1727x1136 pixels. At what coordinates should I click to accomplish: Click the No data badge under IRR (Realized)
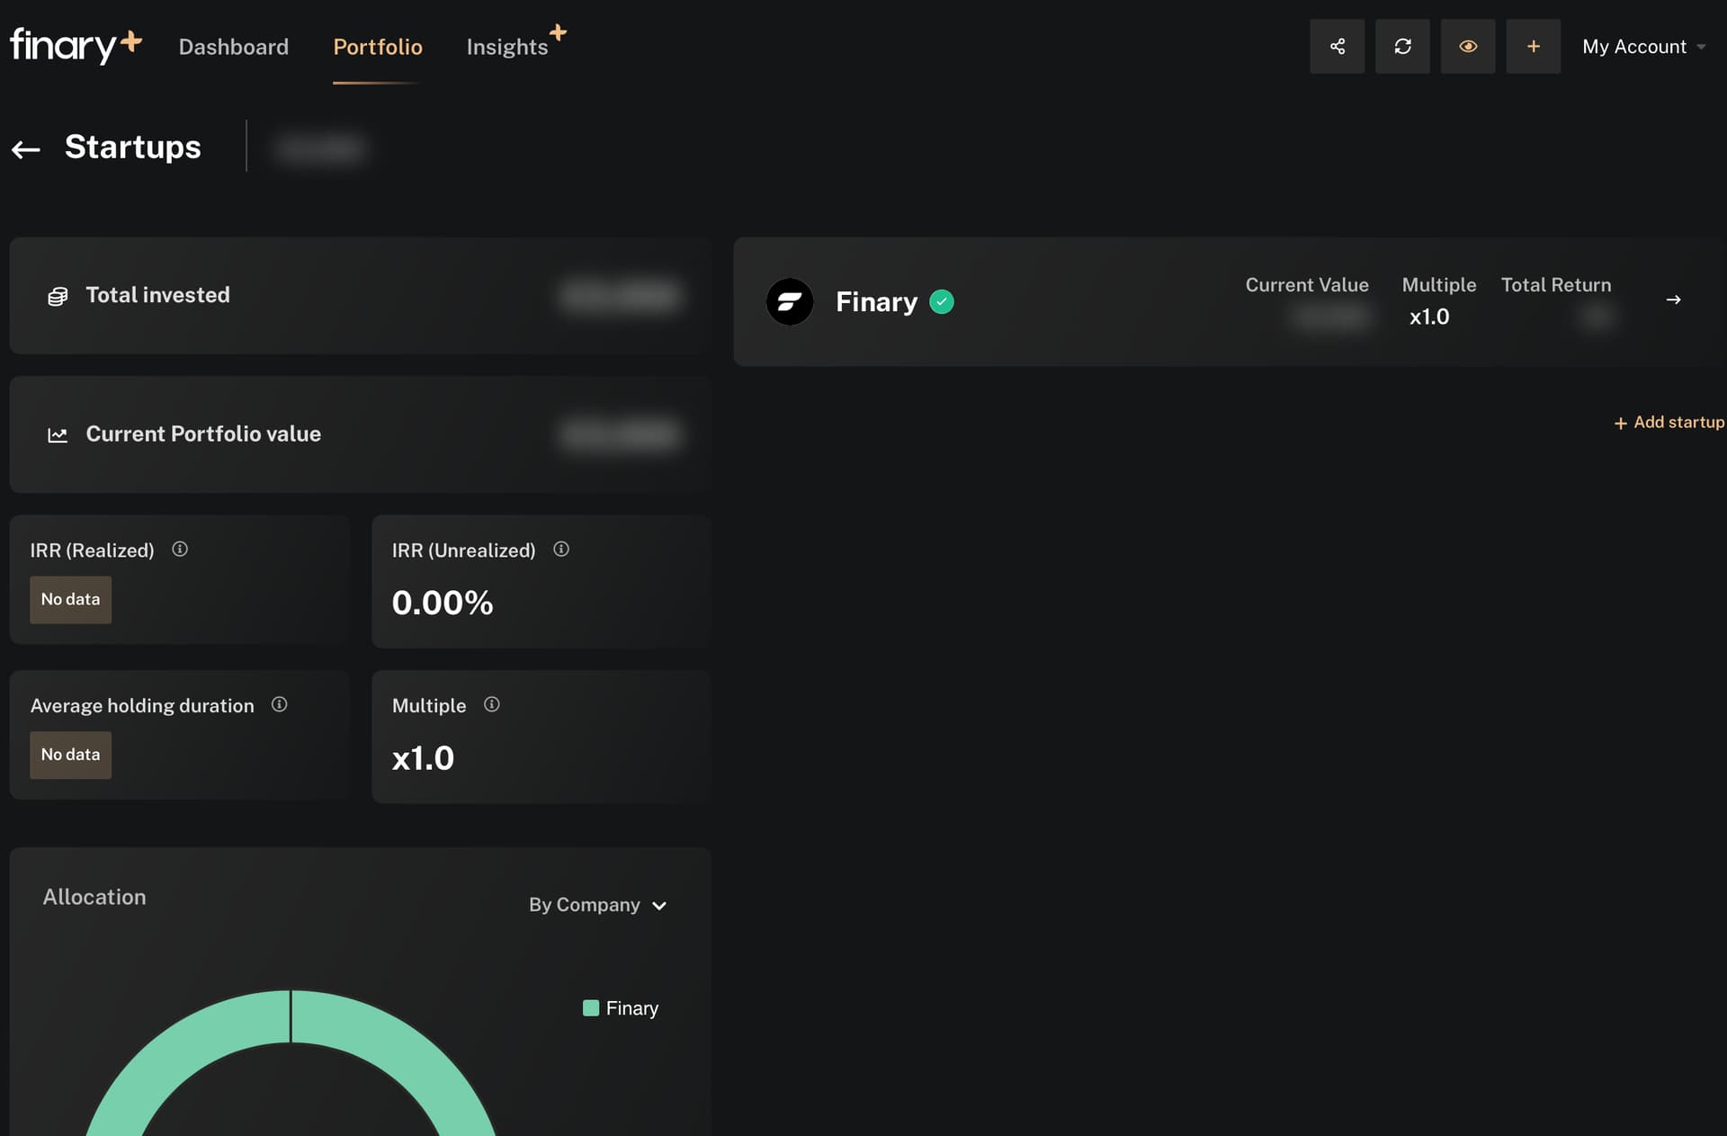tap(70, 599)
